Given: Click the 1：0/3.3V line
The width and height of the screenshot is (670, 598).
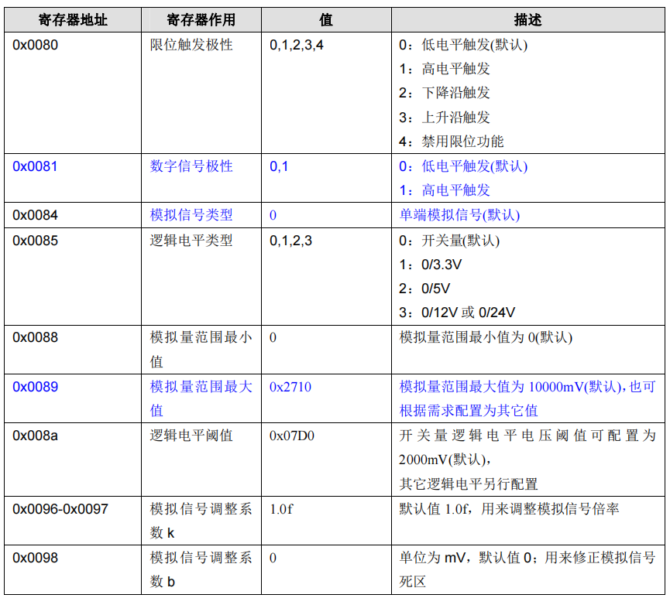Looking at the screenshot, I should tap(431, 265).
